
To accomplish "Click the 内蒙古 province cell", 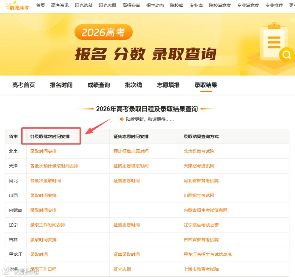I will (x=15, y=210).
